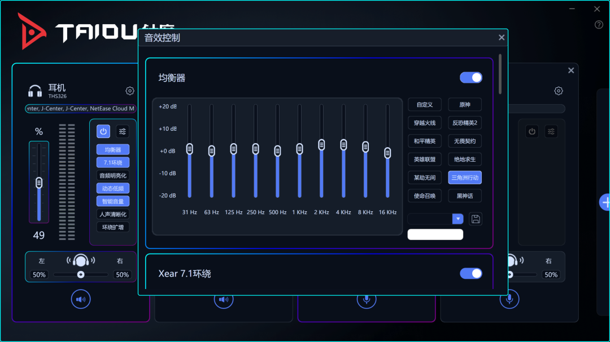This screenshot has height=342, width=610.
Task: Select the 绝地求生 equalizer preset
Action: [465, 159]
